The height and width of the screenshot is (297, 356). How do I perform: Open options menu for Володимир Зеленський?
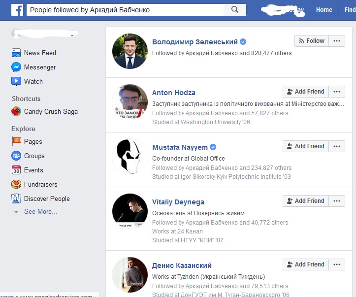click(337, 41)
